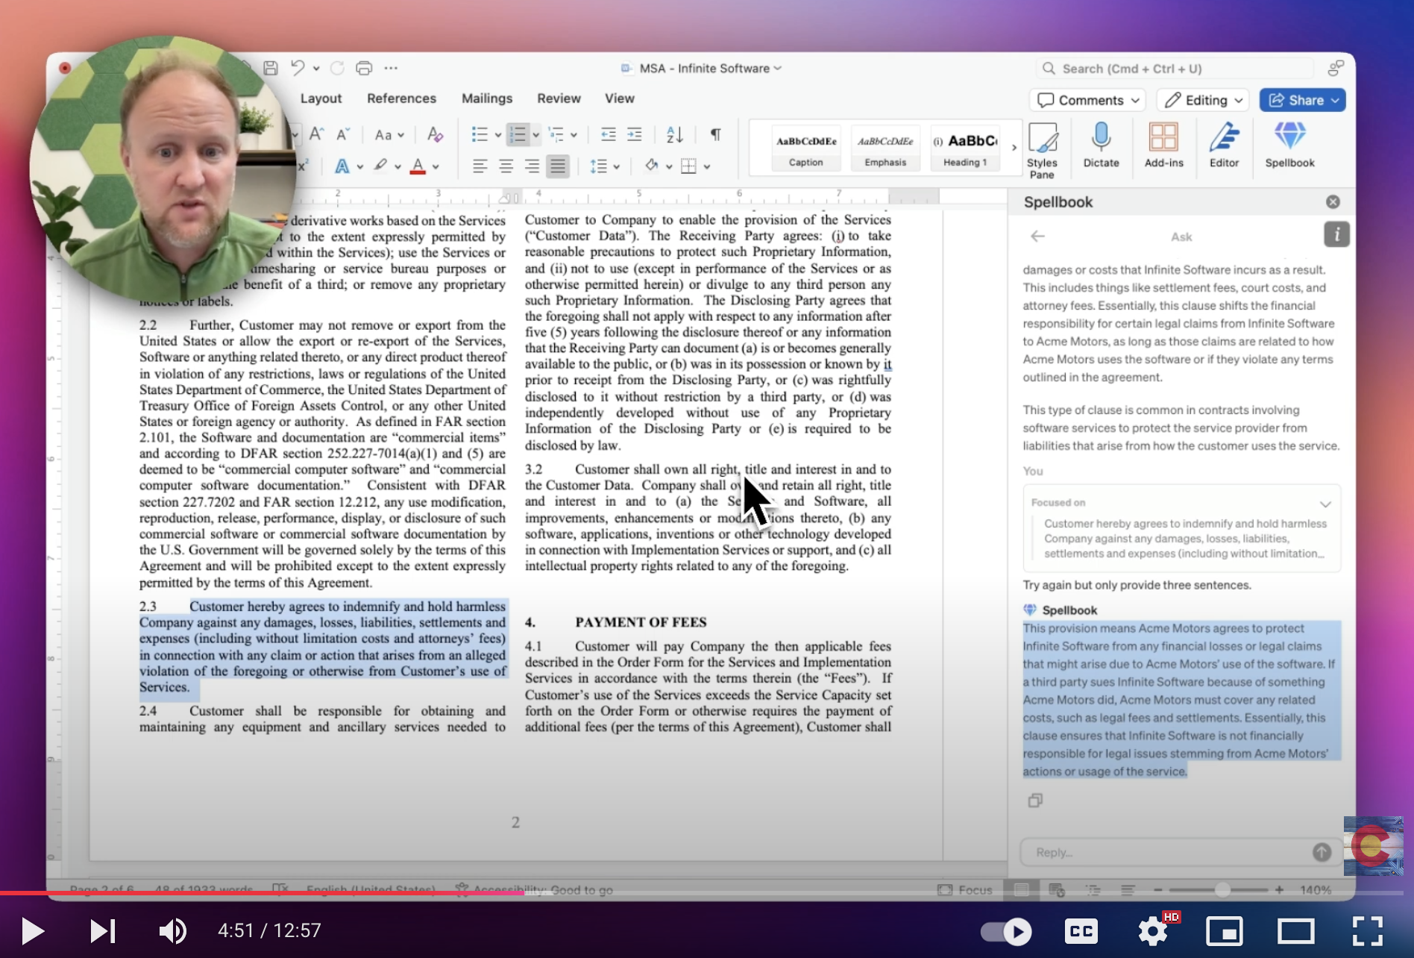Toggle show paragraph marks (pilcrow)

[715, 134]
